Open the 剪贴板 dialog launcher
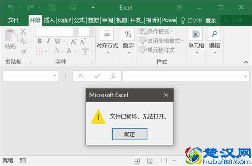 coord(30,62)
